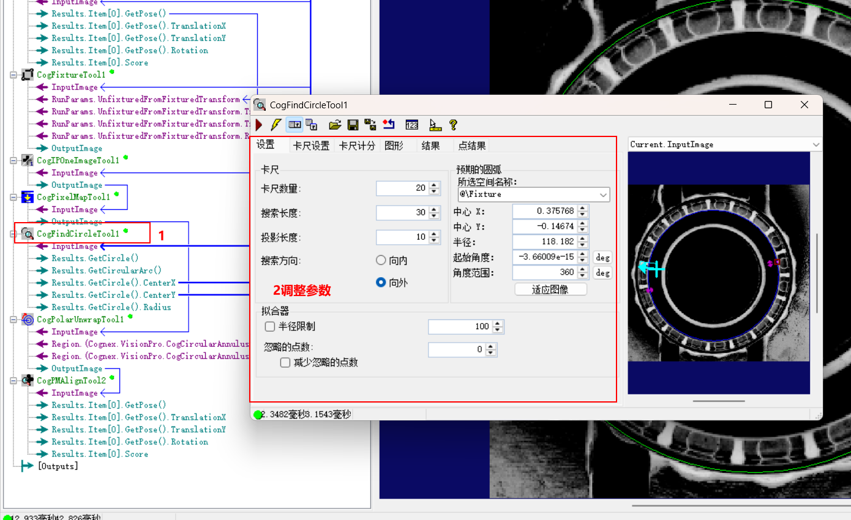851x520 pixels.
Task: Click the CogIPOneImageTool1 icon in the tree
Action: click(x=28, y=160)
